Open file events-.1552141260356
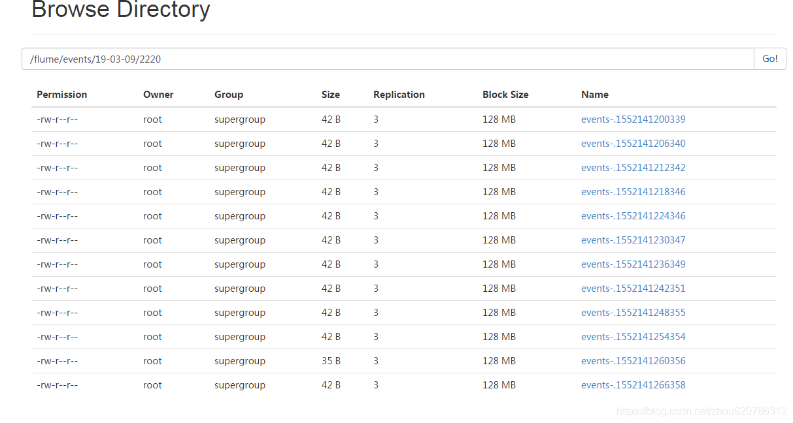This screenshot has width=793, height=423. click(633, 361)
